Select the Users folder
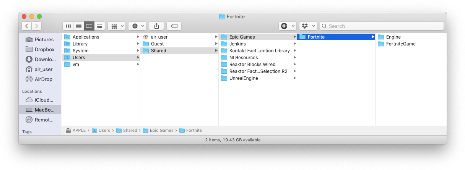The image size is (465, 170). [x=101, y=57]
